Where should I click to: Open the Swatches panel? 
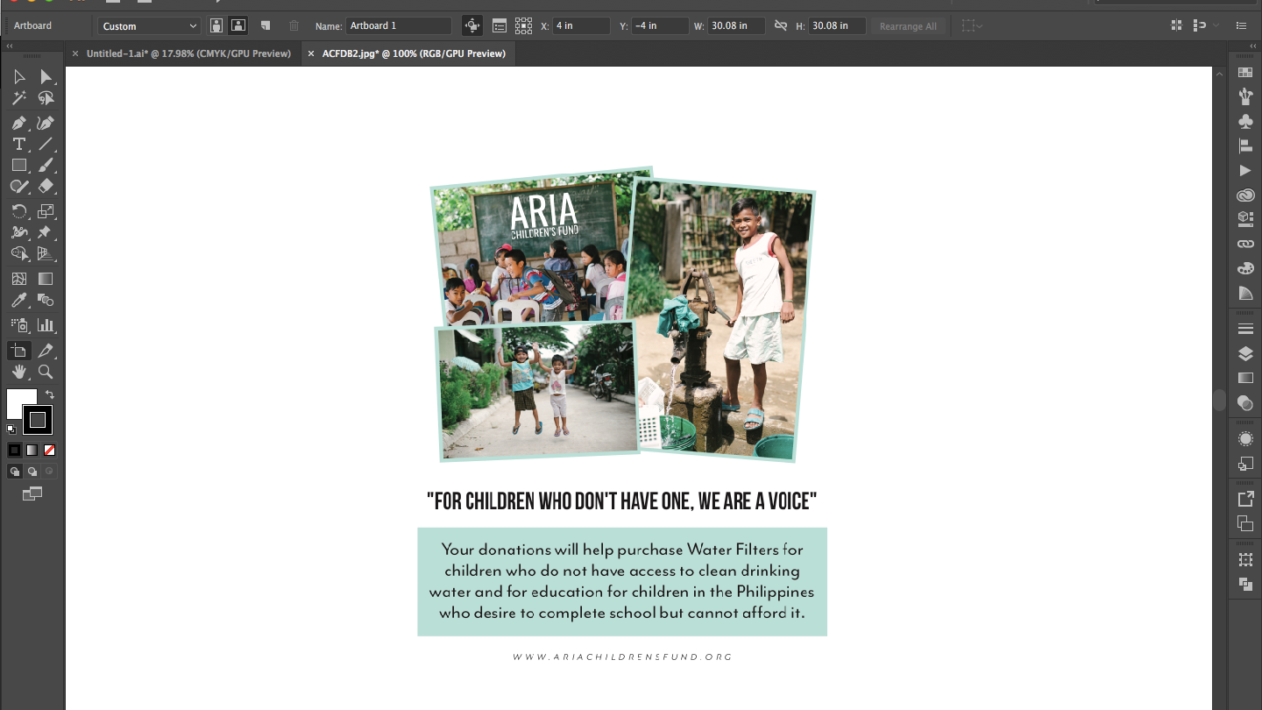pyautogui.click(x=1245, y=73)
